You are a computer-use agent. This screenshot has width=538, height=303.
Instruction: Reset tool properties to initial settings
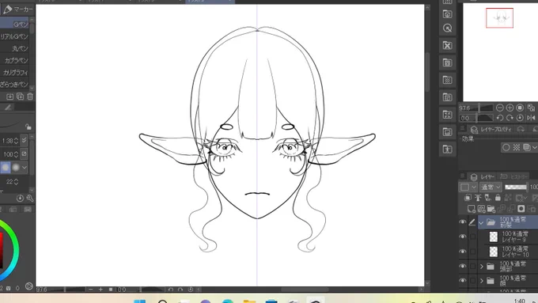(x=20, y=199)
